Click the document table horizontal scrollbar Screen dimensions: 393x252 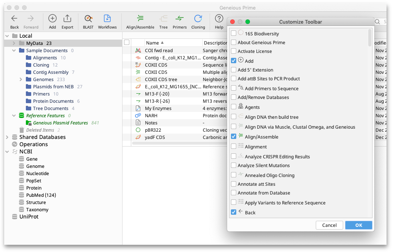coord(179,143)
